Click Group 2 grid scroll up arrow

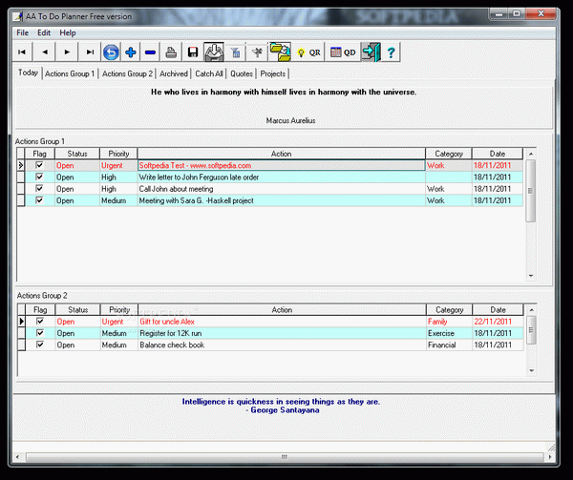532,310
